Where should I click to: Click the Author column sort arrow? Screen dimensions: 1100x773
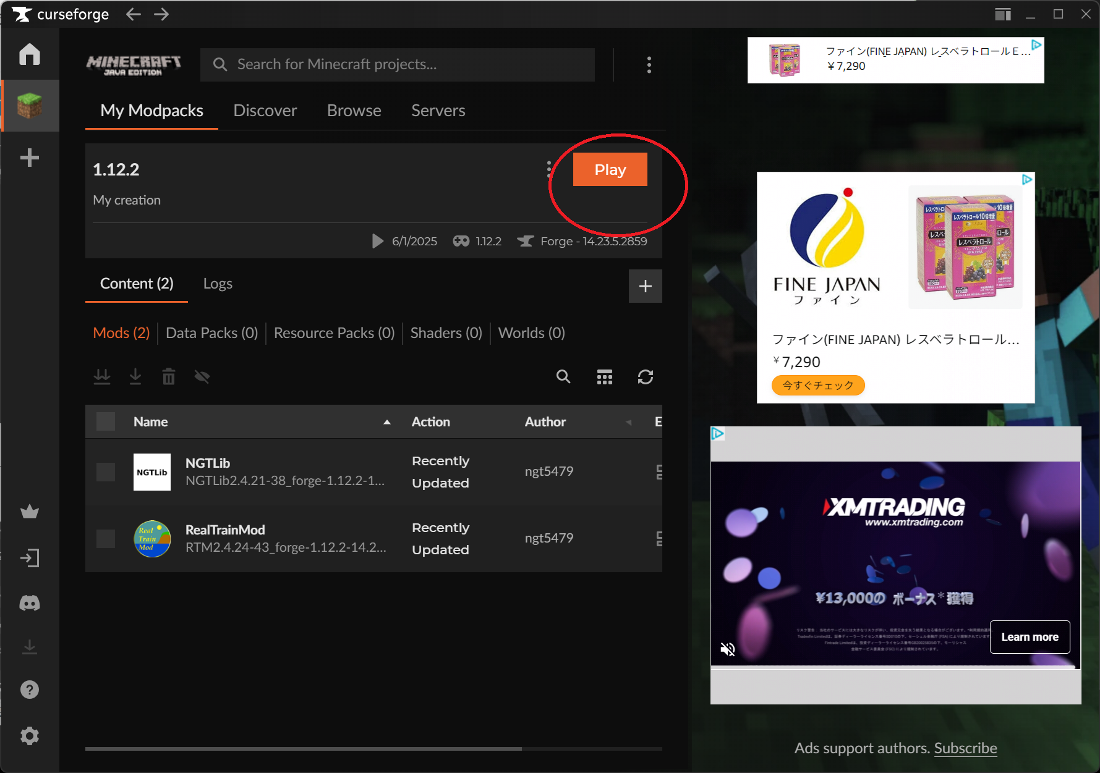[629, 422]
